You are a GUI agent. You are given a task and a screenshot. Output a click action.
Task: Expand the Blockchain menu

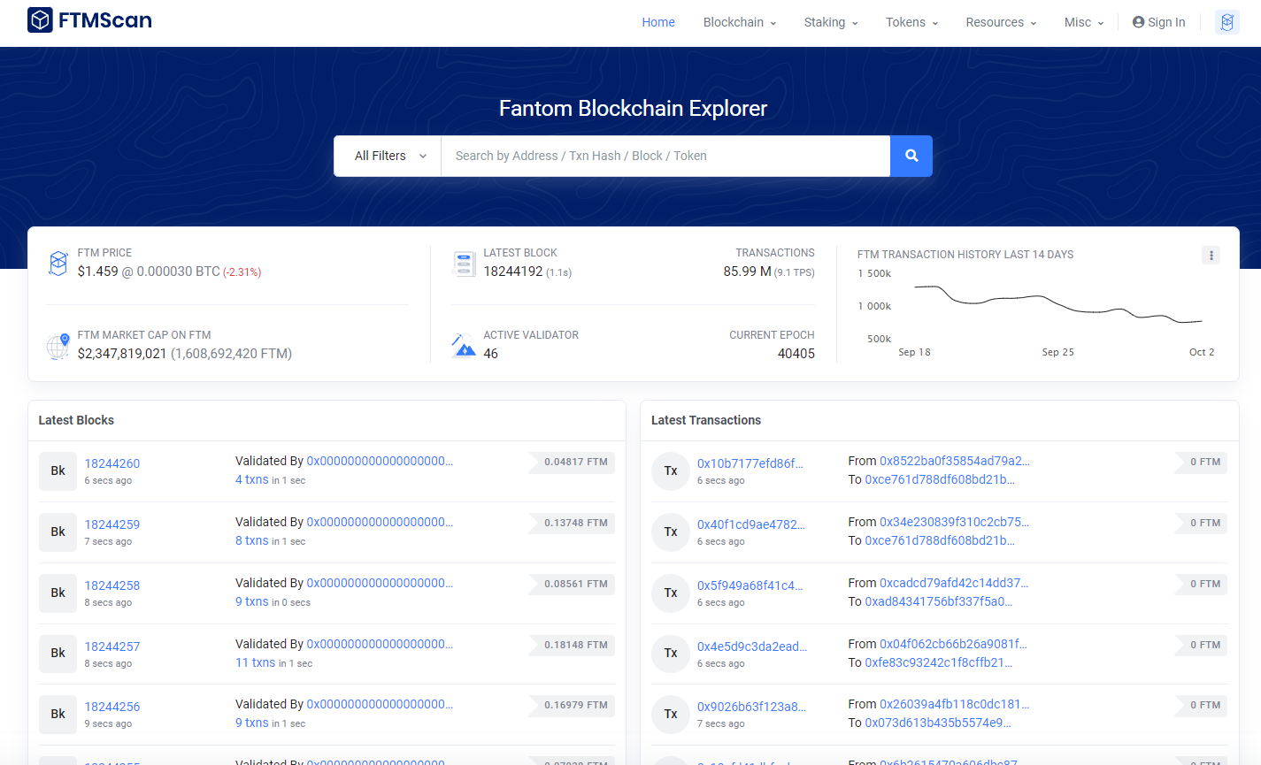[740, 22]
